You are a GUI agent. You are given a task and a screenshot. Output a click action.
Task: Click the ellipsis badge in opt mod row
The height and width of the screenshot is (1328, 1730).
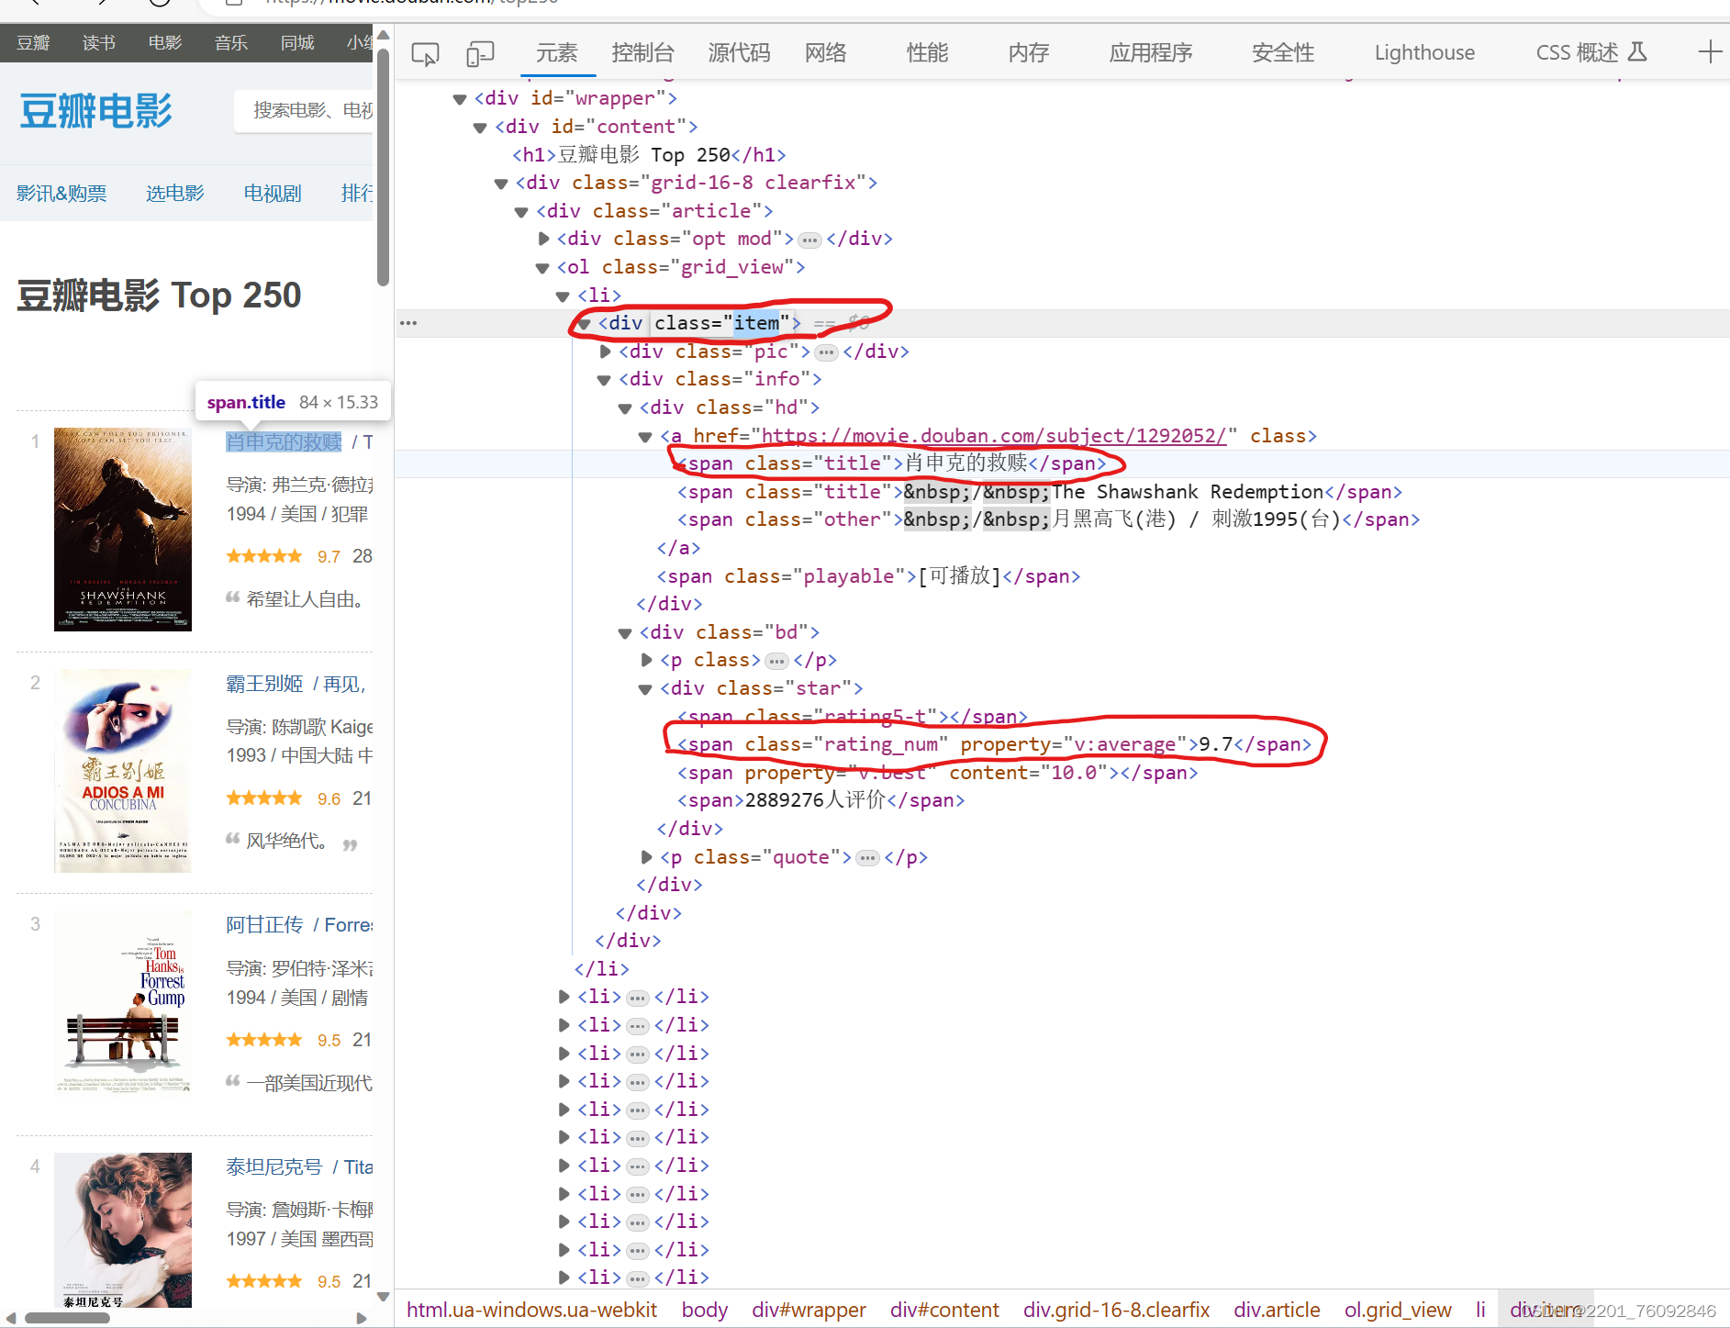[x=809, y=240]
